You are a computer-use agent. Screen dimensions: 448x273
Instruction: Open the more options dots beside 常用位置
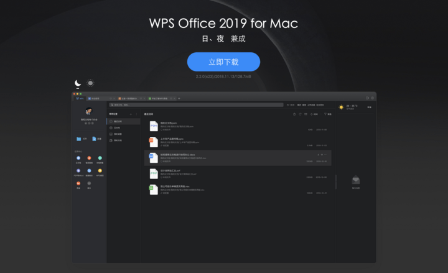click(136, 114)
